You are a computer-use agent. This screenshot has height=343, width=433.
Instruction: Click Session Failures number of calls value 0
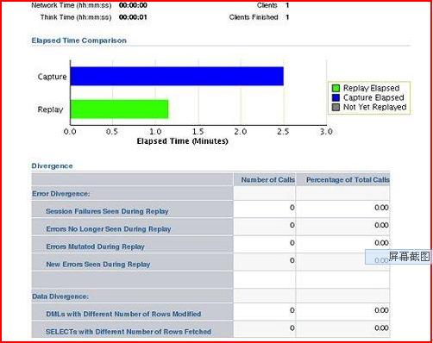(292, 208)
